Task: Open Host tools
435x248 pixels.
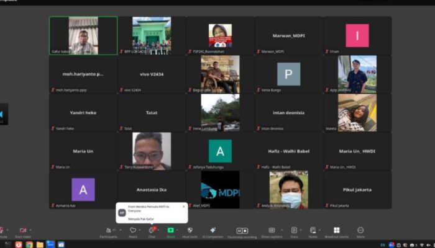Action: tap(190, 231)
